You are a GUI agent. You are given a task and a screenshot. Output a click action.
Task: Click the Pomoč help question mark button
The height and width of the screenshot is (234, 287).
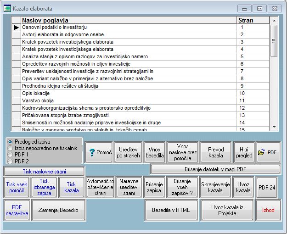pos(99,152)
